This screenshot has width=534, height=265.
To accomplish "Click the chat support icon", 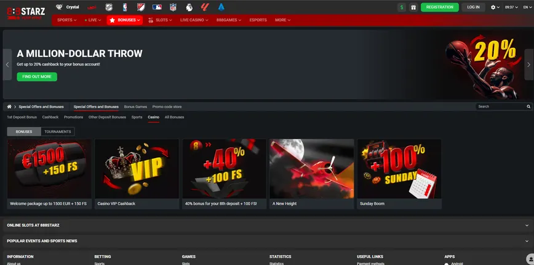I will point(530,259).
